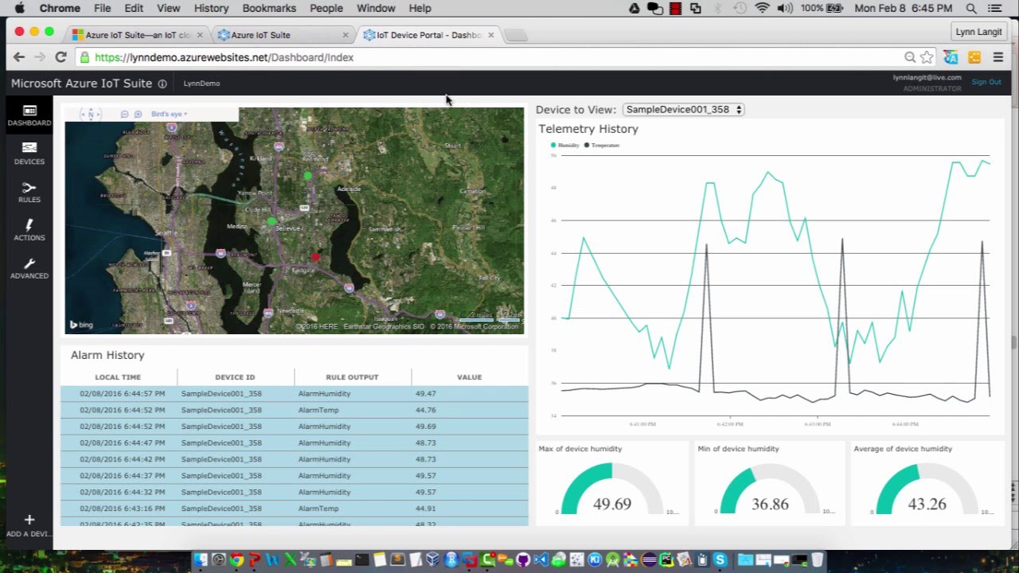Open Chrome from the Dock

[236, 560]
